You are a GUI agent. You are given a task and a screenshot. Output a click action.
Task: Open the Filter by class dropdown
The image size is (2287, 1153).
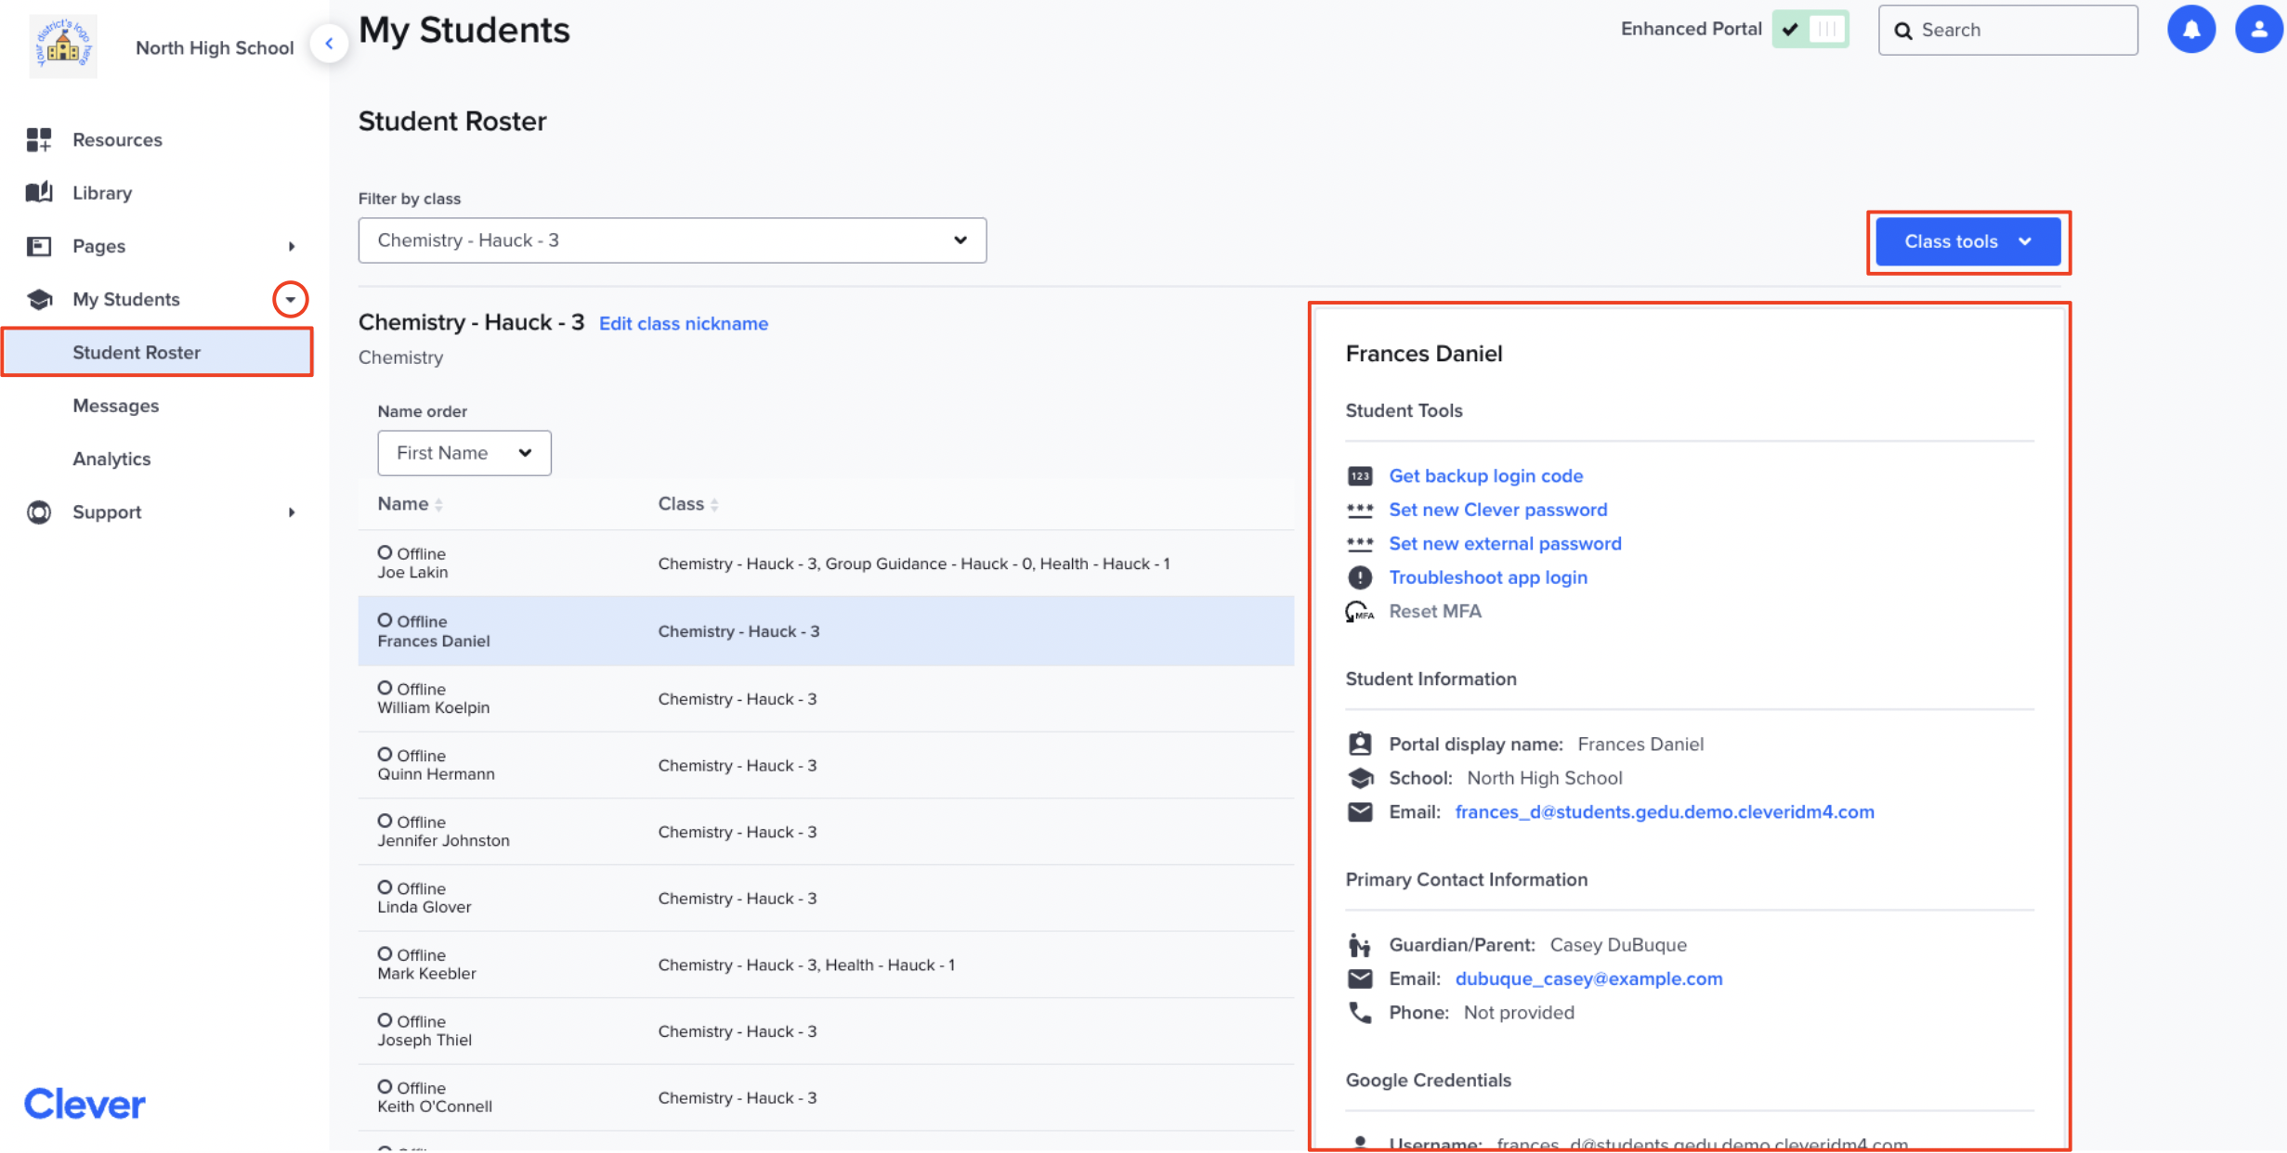[673, 240]
